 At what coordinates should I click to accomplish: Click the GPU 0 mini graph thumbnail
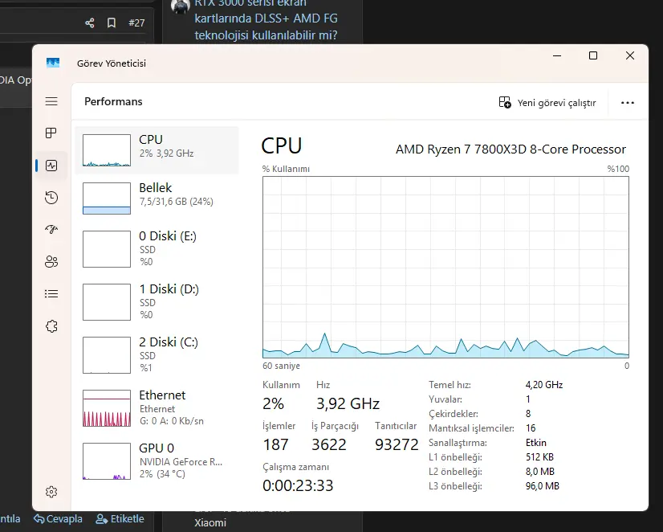tap(107, 461)
